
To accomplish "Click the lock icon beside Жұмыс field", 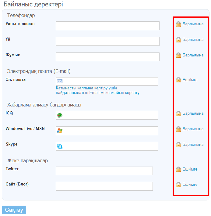I will 178,55.
